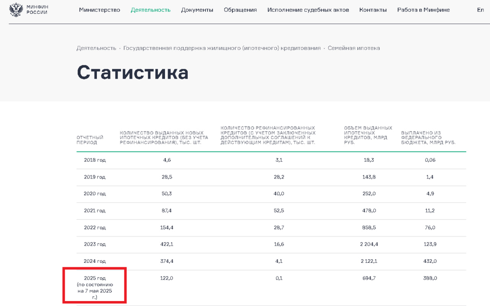This screenshot has width=490, height=306.
Task: Select the loan volume 2 204,4 for 2023
Action: (x=369, y=244)
